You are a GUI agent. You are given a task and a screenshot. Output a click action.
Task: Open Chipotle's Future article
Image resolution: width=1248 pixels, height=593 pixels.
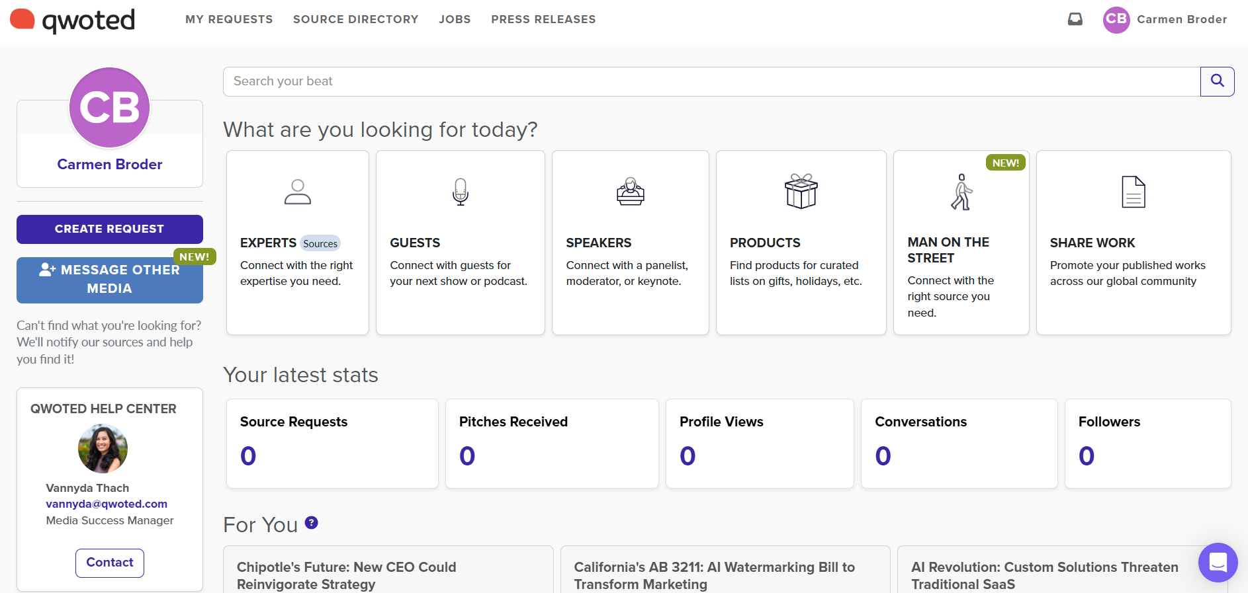[x=347, y=576]
